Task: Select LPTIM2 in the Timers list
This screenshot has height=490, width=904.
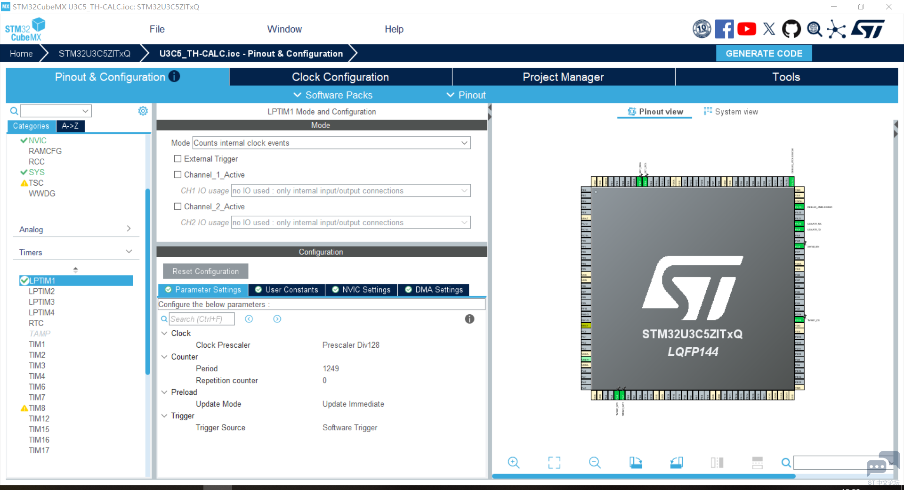Action: coord(41,291)
